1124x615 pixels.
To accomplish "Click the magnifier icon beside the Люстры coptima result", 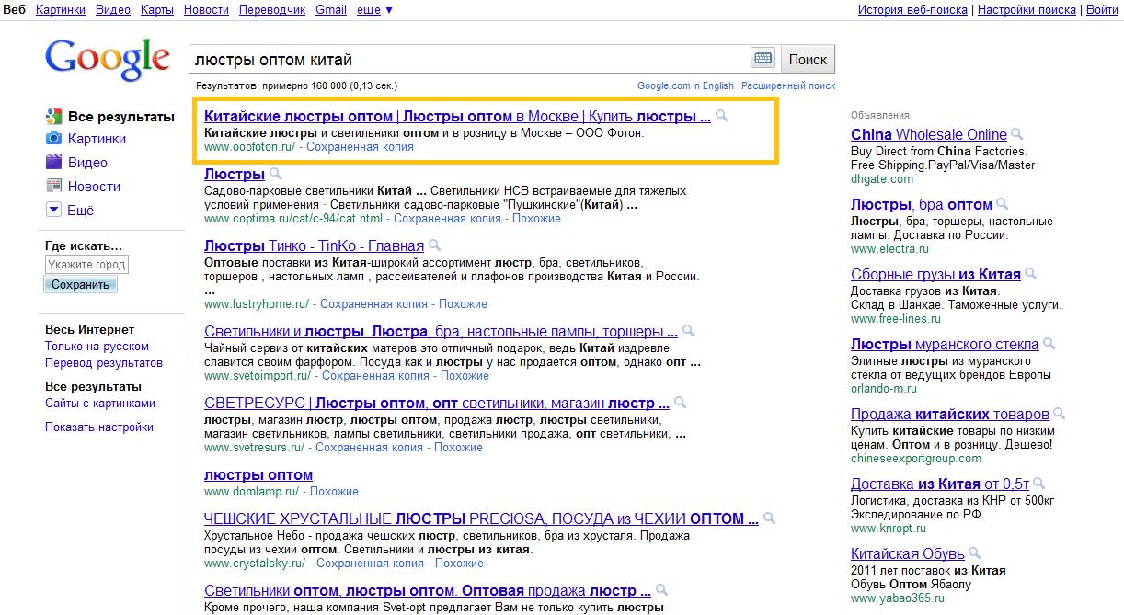I will pos(276,174).
